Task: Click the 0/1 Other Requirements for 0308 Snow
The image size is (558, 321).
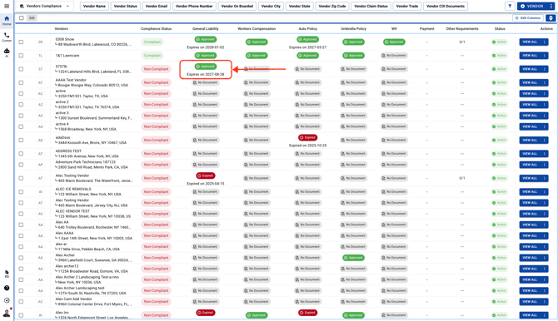Action: (x=462, y=42)
